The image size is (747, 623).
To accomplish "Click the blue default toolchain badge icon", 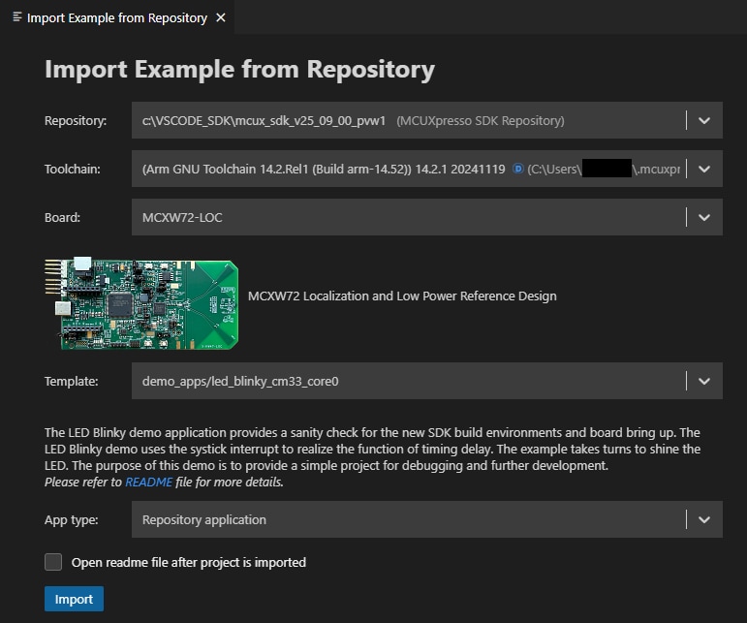I will pyautogui.click(x=517, y=169).
